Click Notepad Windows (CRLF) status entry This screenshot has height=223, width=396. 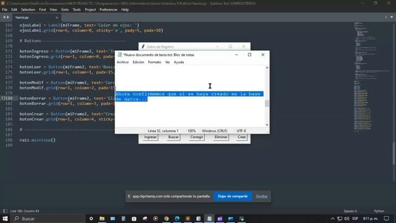click(x=215, y=131)
